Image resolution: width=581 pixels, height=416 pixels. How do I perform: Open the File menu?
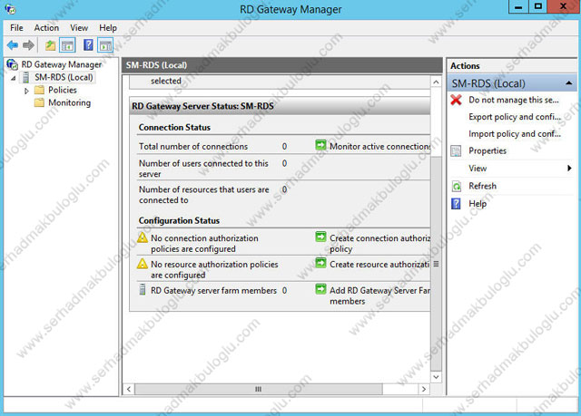click(16, 28)
